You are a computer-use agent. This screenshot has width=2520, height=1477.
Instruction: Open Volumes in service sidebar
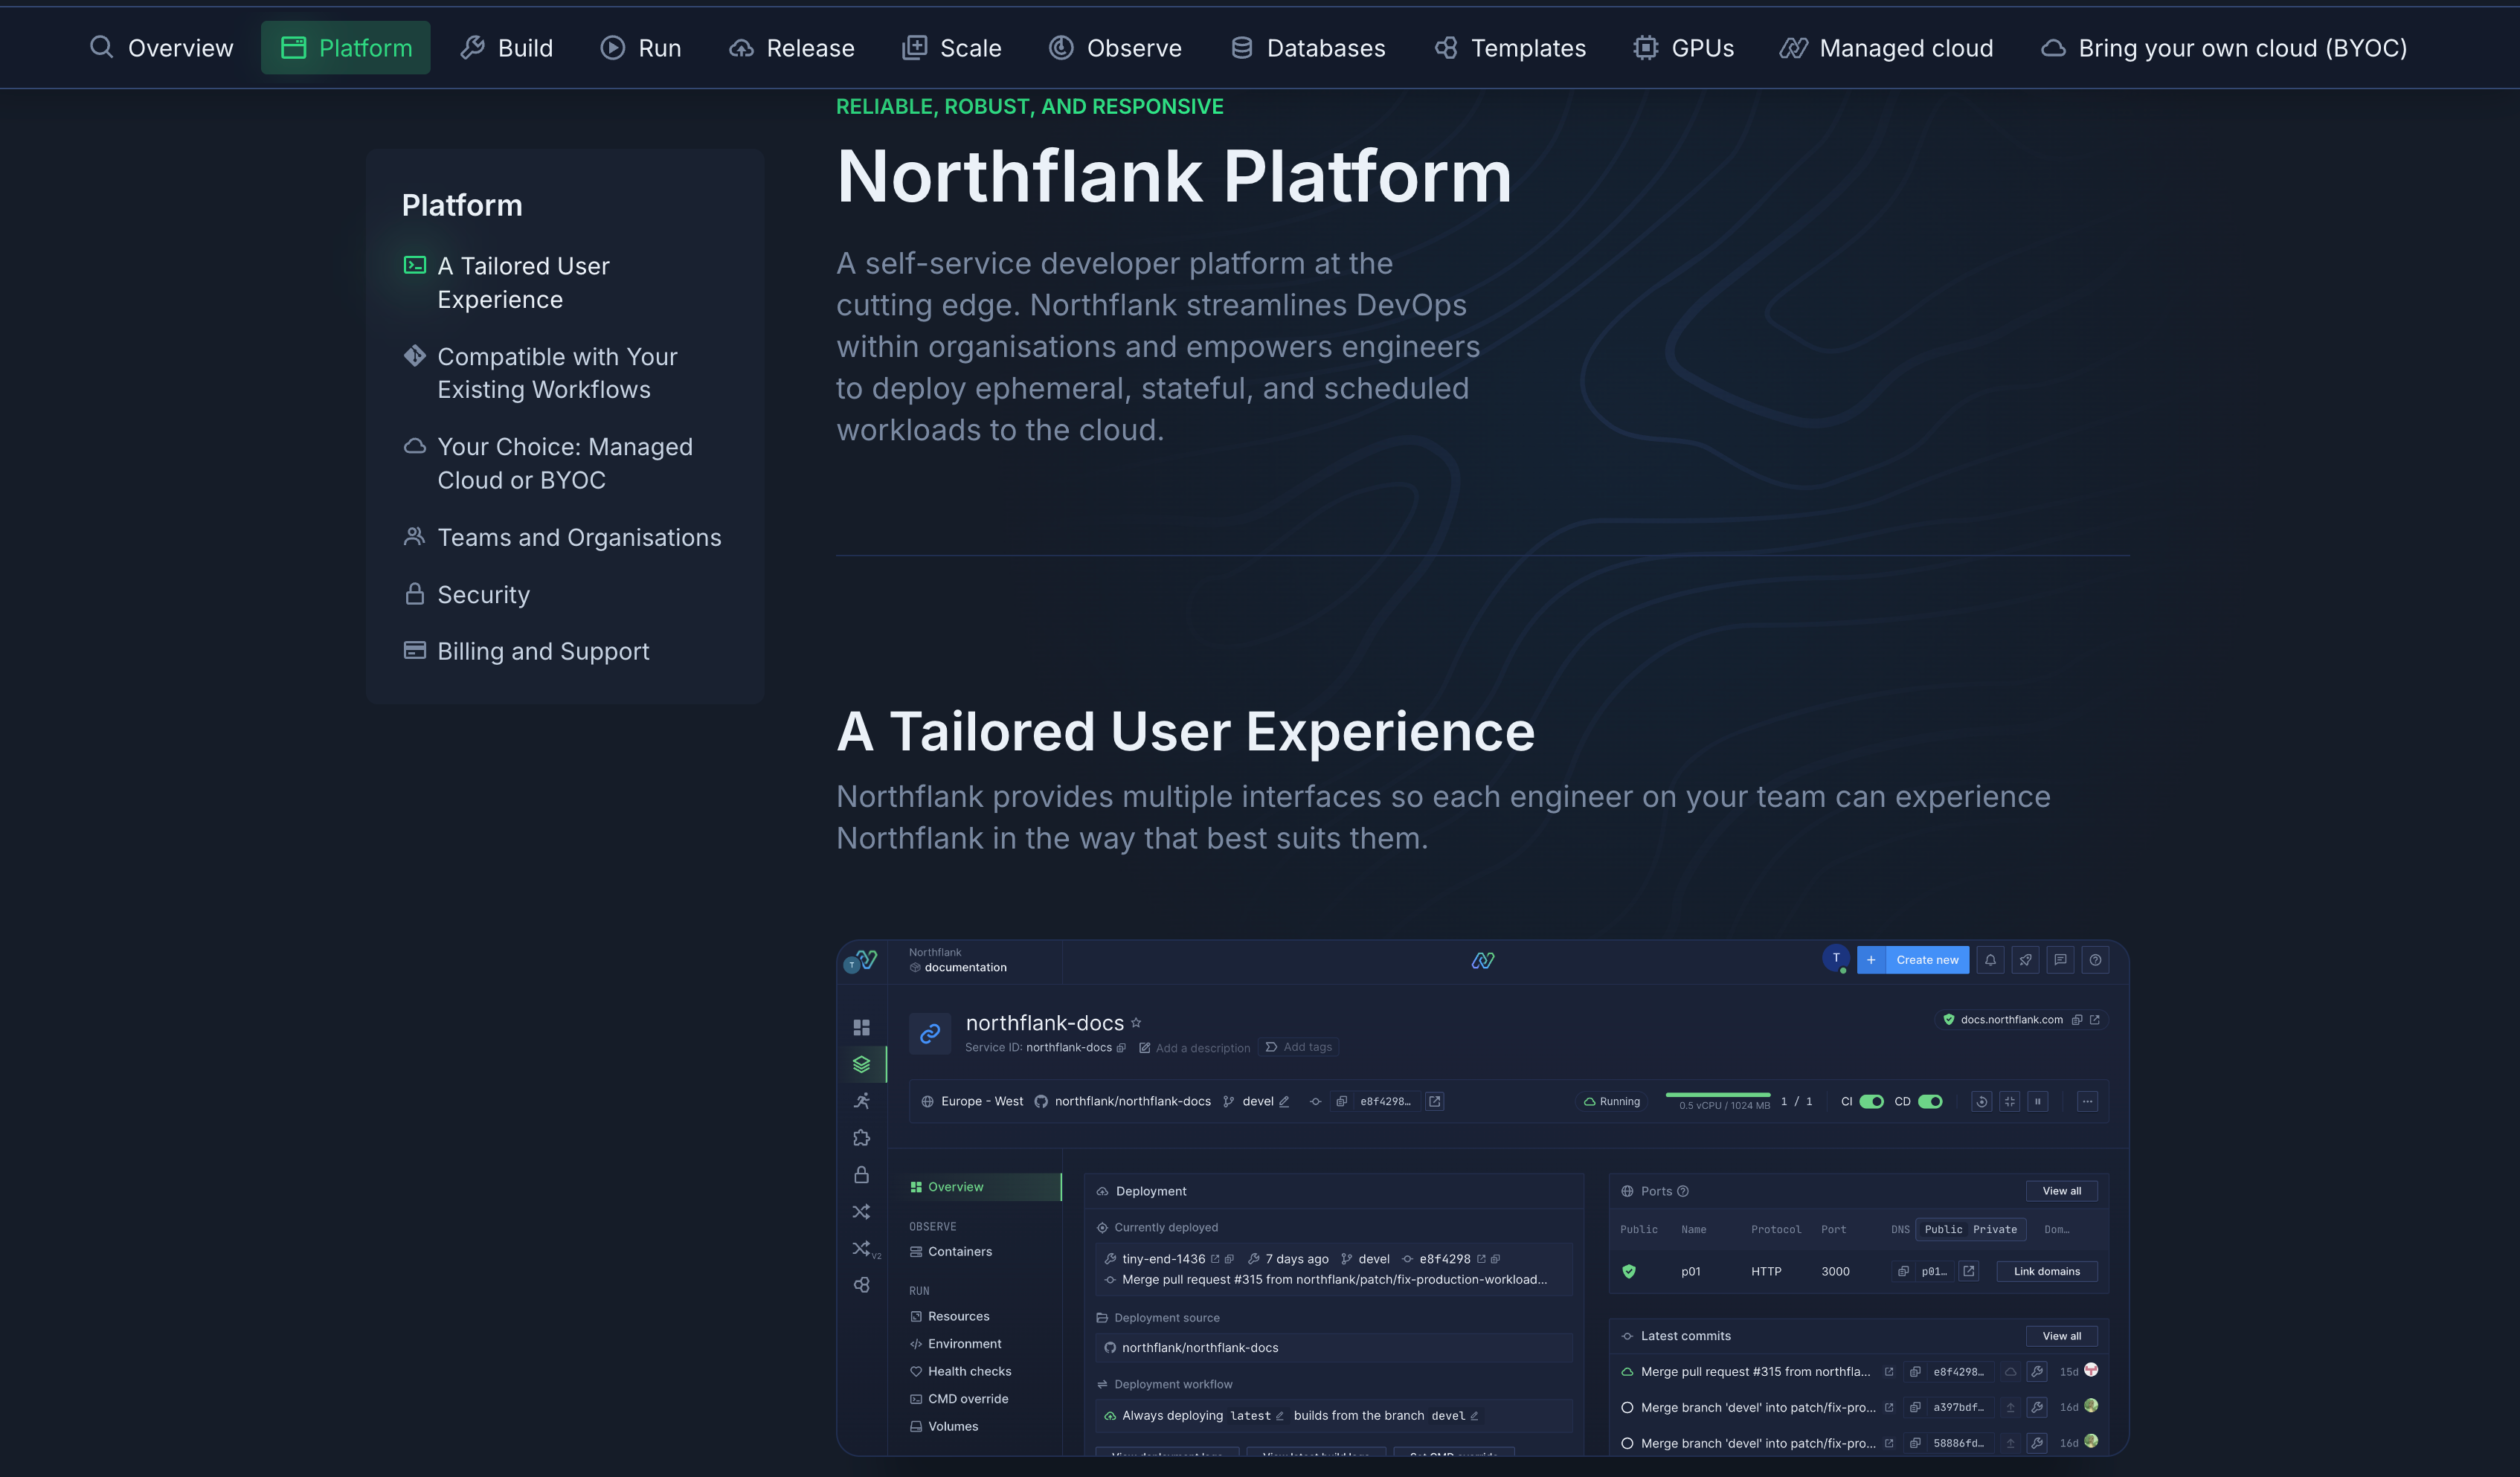[943, 1426]
